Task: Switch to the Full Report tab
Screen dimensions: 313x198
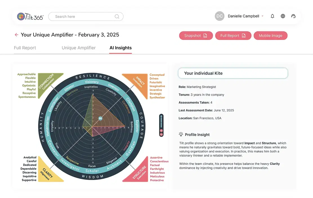Action: point(25,48)
